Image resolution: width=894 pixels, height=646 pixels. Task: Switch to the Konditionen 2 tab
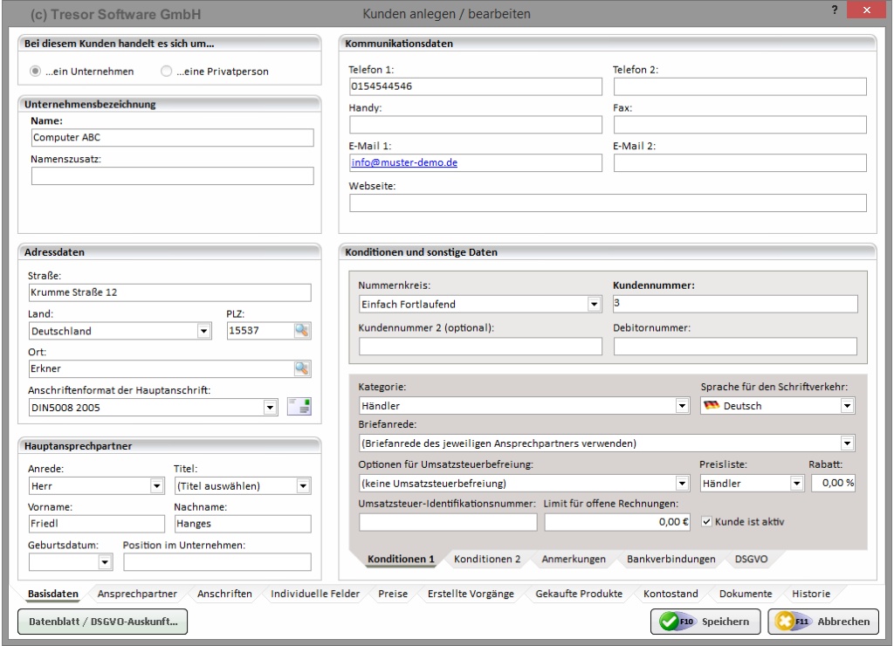tap(487, 558)
